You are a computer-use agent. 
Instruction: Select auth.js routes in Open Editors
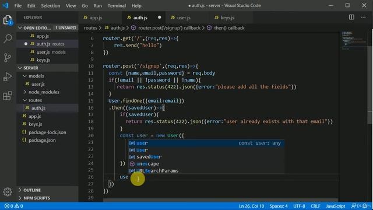[47, 44]
